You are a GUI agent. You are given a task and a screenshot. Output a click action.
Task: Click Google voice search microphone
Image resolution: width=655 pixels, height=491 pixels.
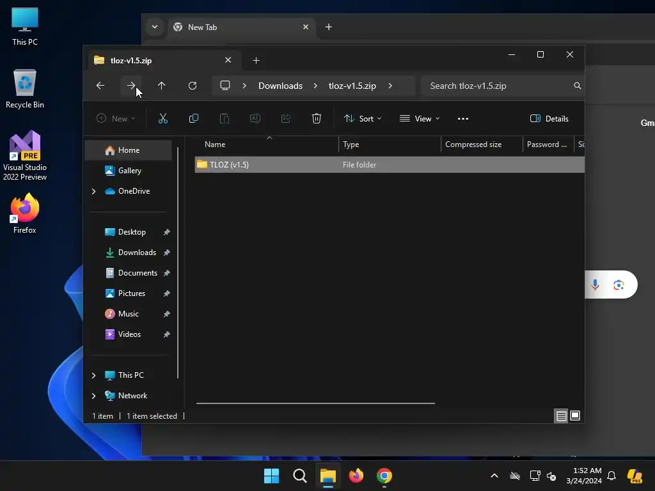coord(596,284)
